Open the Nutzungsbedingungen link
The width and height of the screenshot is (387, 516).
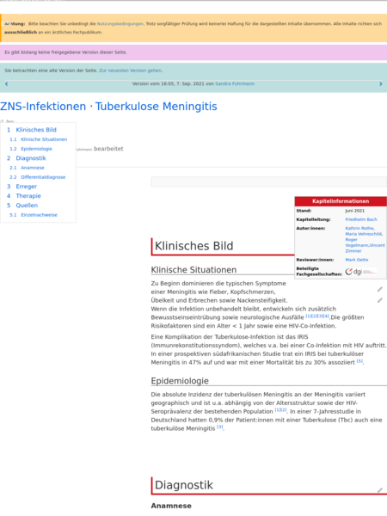point(120,24)
